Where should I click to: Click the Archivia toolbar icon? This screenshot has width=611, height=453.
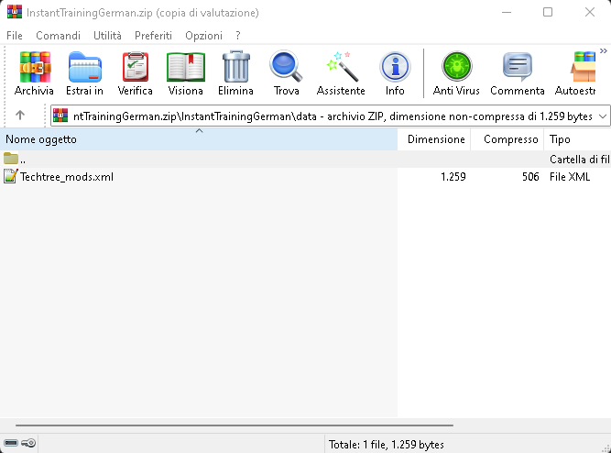click(34, 73)
